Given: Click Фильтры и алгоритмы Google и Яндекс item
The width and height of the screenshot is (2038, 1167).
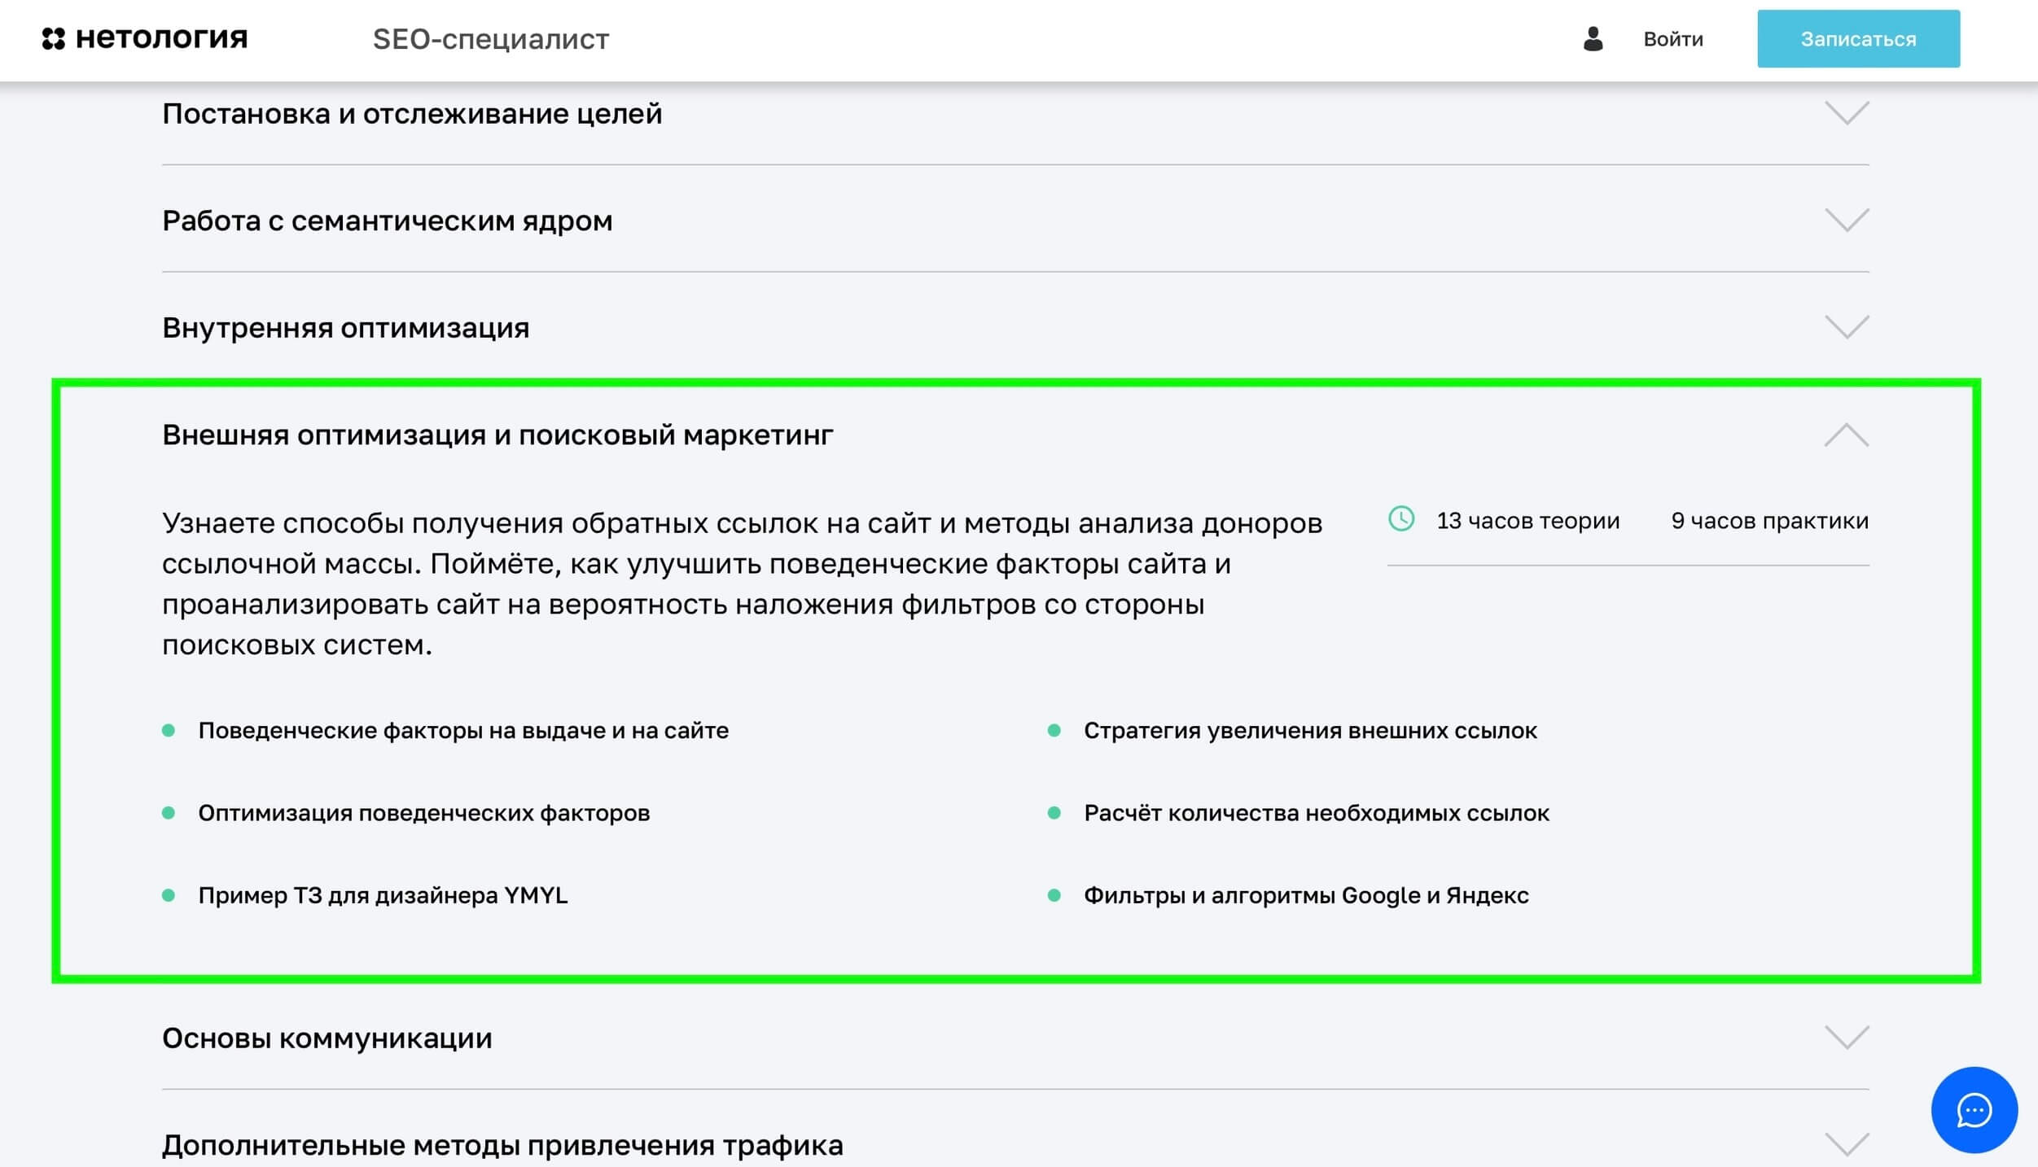Looking at the screenshot, I should point(1306,895).
